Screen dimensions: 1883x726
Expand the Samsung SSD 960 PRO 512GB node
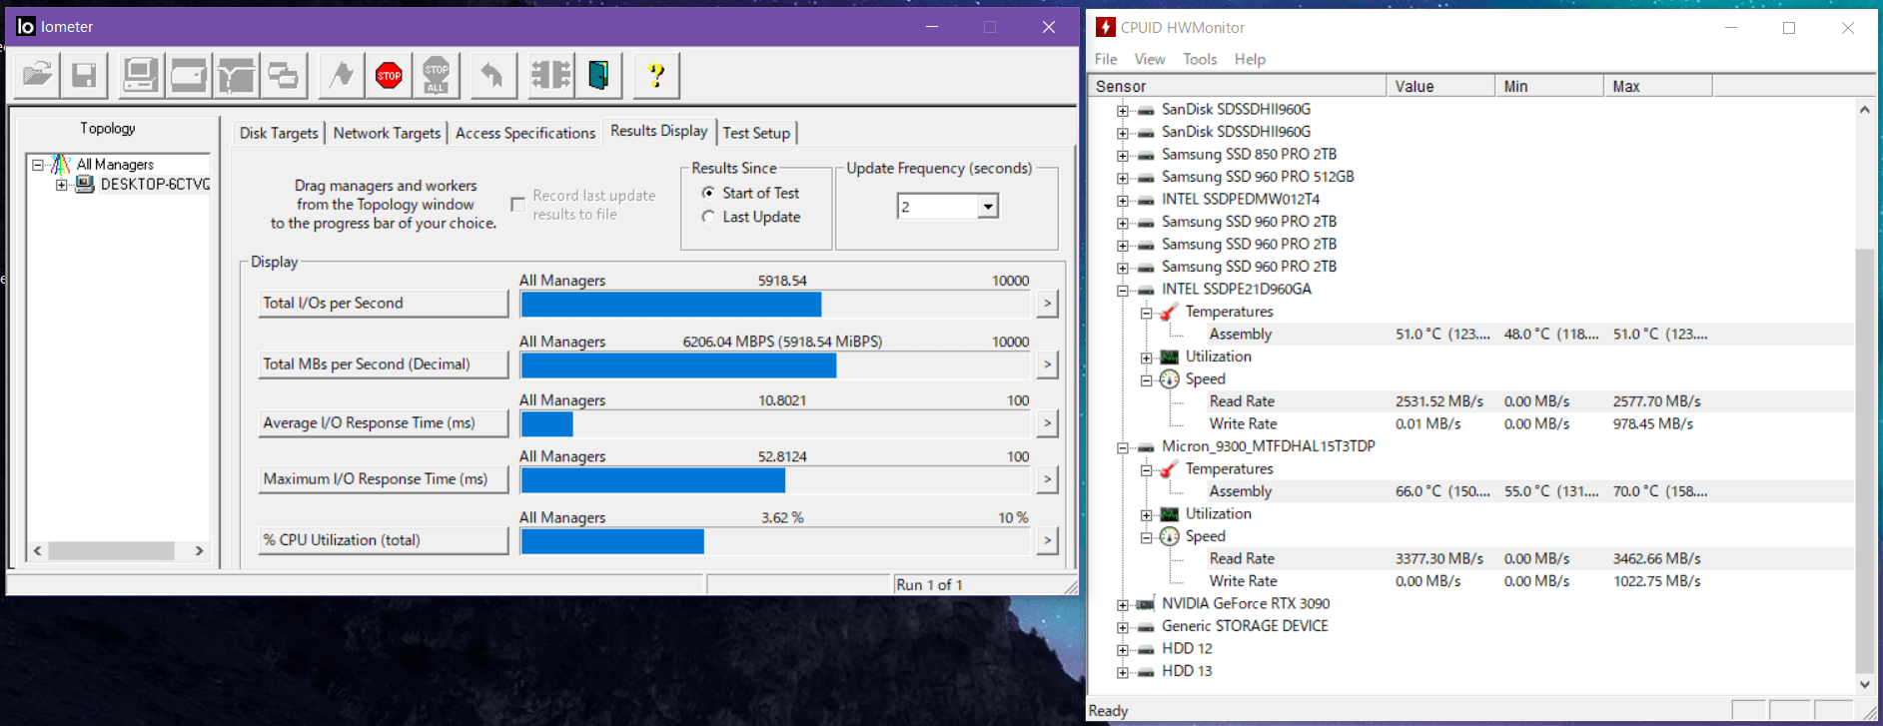(1123, 178)
